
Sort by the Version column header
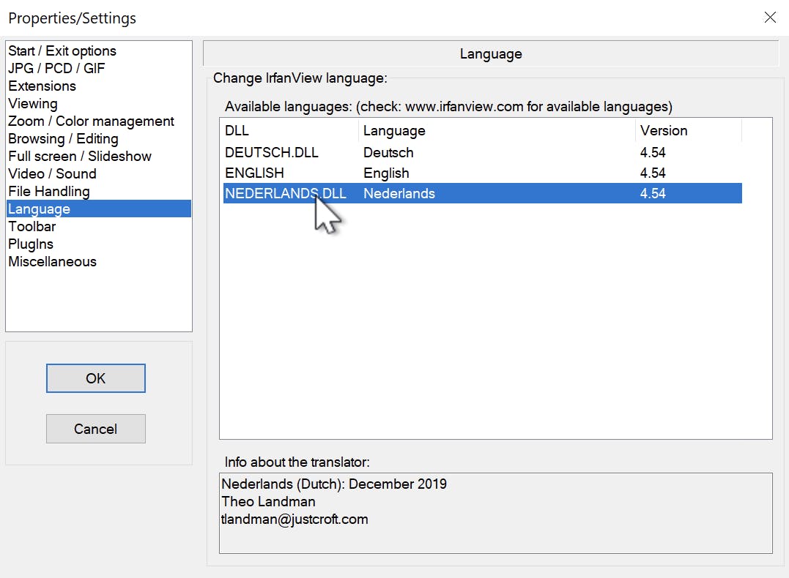click(x=687, y=131)
